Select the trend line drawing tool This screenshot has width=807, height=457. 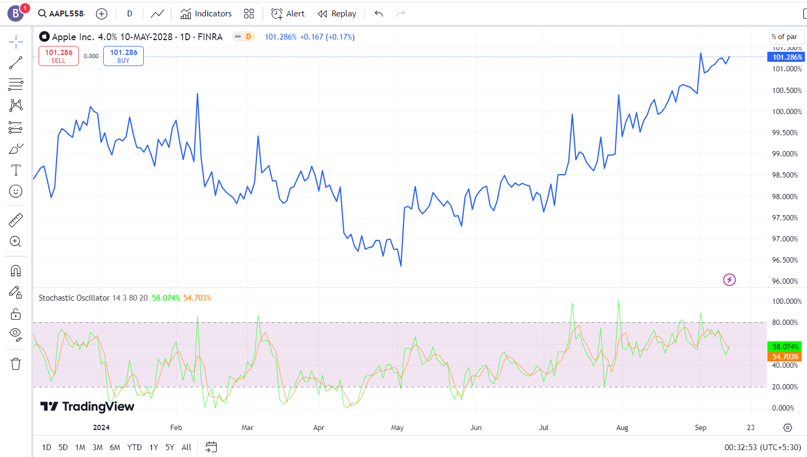[16, 63]
